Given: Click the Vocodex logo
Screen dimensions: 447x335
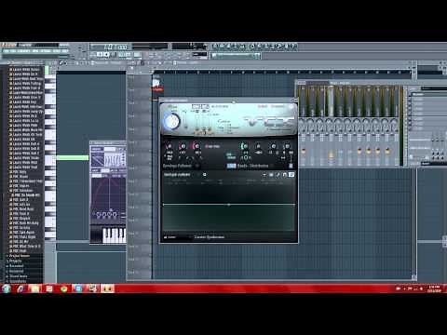Looking at the screenshot, I should 269,122.
